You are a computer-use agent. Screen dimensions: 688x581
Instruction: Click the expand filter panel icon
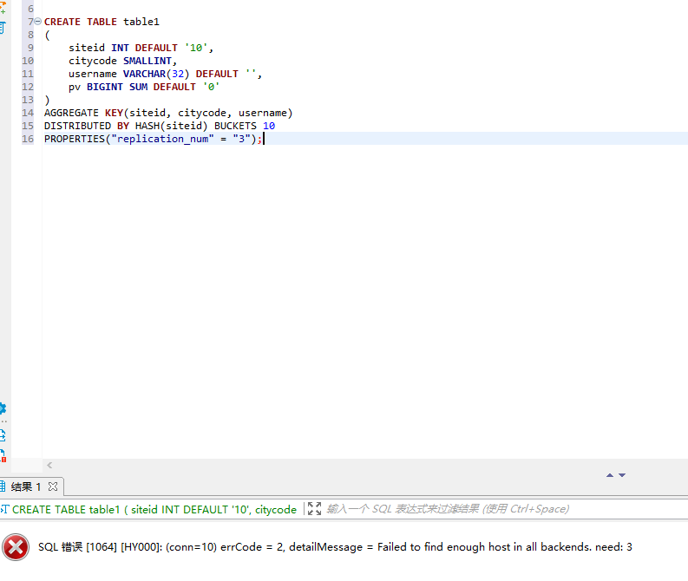314,509
